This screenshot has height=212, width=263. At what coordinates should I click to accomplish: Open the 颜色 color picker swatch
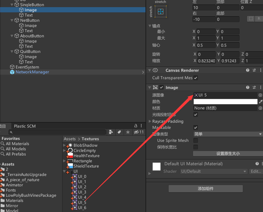(227, 101)
